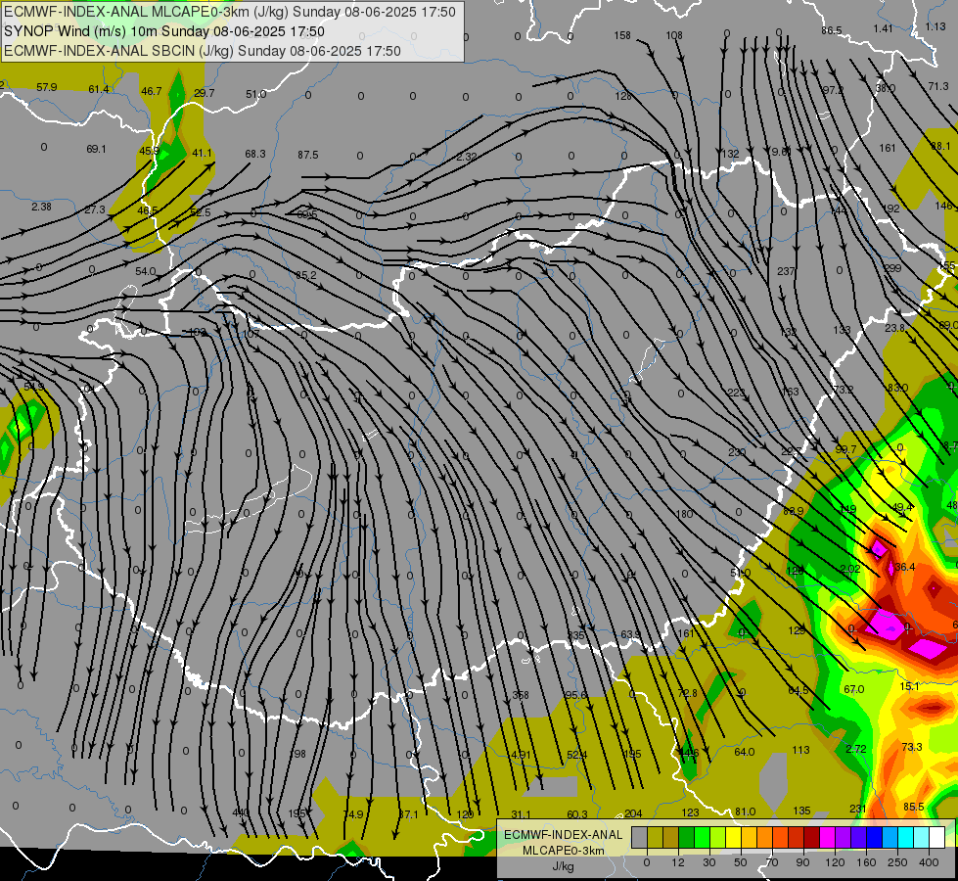Click the map value '86.5'
This screenshot has width=958, height=881.
point(832,30)
